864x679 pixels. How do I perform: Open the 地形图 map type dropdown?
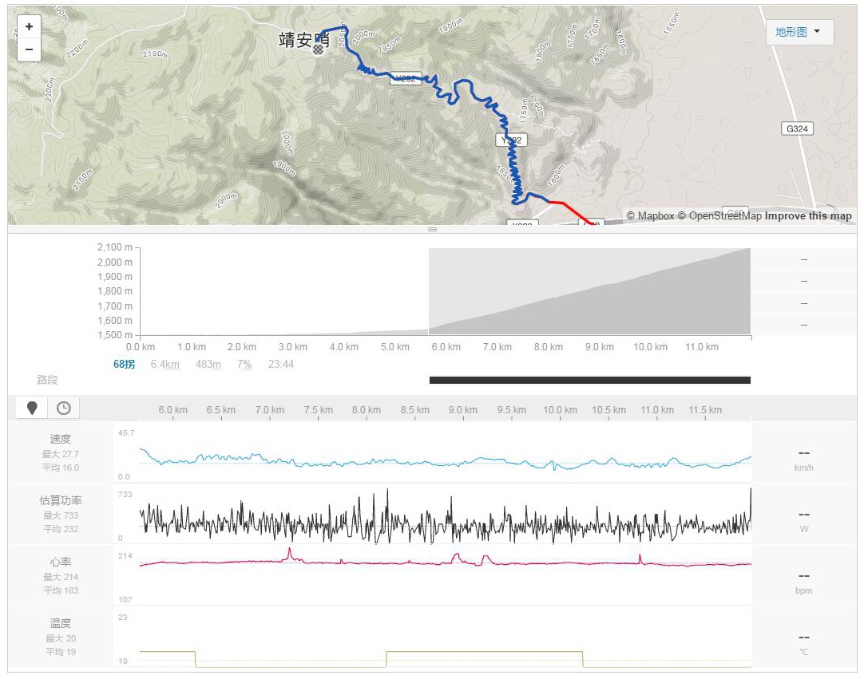click(x=799, y=32)
